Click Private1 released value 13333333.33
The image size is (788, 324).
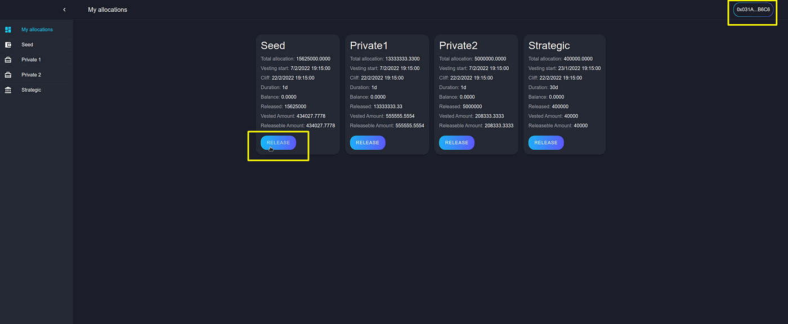click(388, 106)
